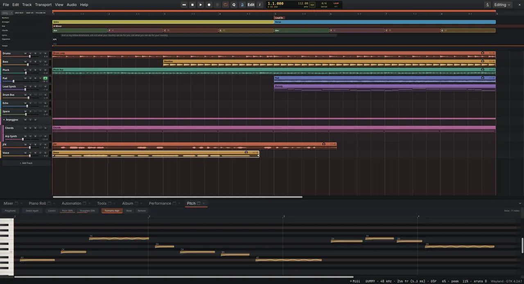
Task: Mute the Voice track
Action: pyautogui.click(x=25, y=153)
